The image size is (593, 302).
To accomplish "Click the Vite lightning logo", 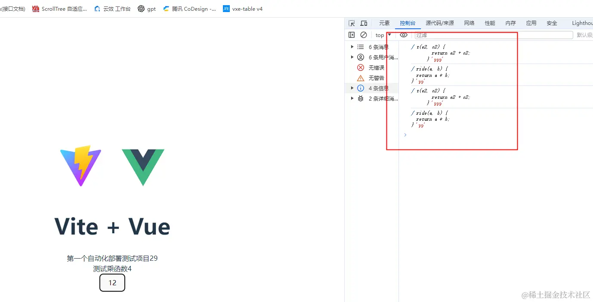I will tap(81, 165).
